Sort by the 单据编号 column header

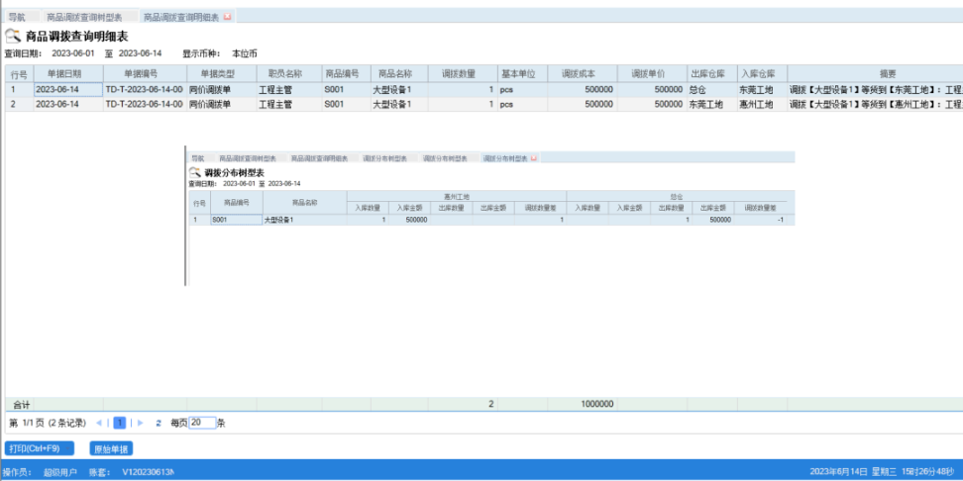click(142, 74)
